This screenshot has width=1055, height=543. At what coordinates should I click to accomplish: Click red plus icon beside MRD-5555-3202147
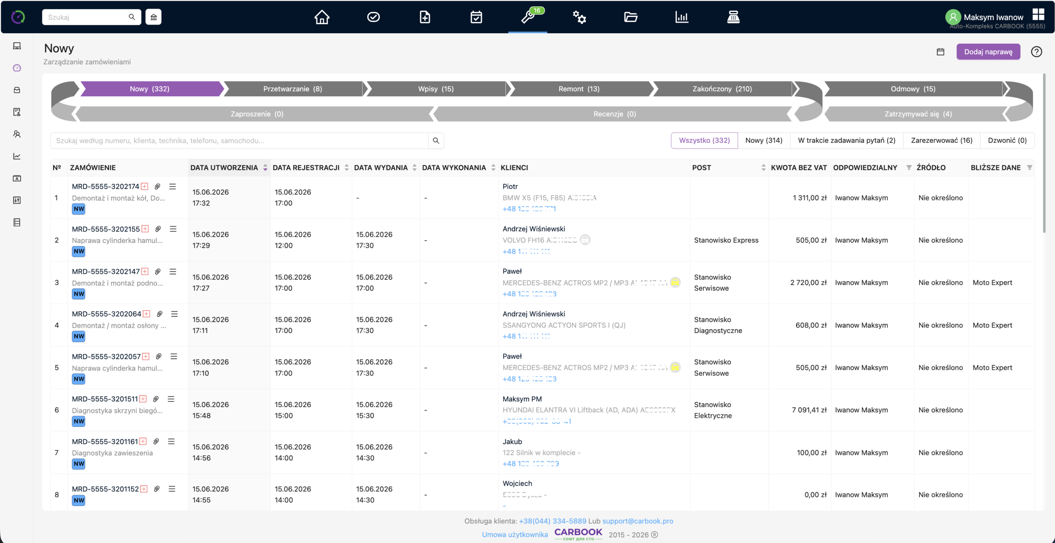(x=145, y=271)
